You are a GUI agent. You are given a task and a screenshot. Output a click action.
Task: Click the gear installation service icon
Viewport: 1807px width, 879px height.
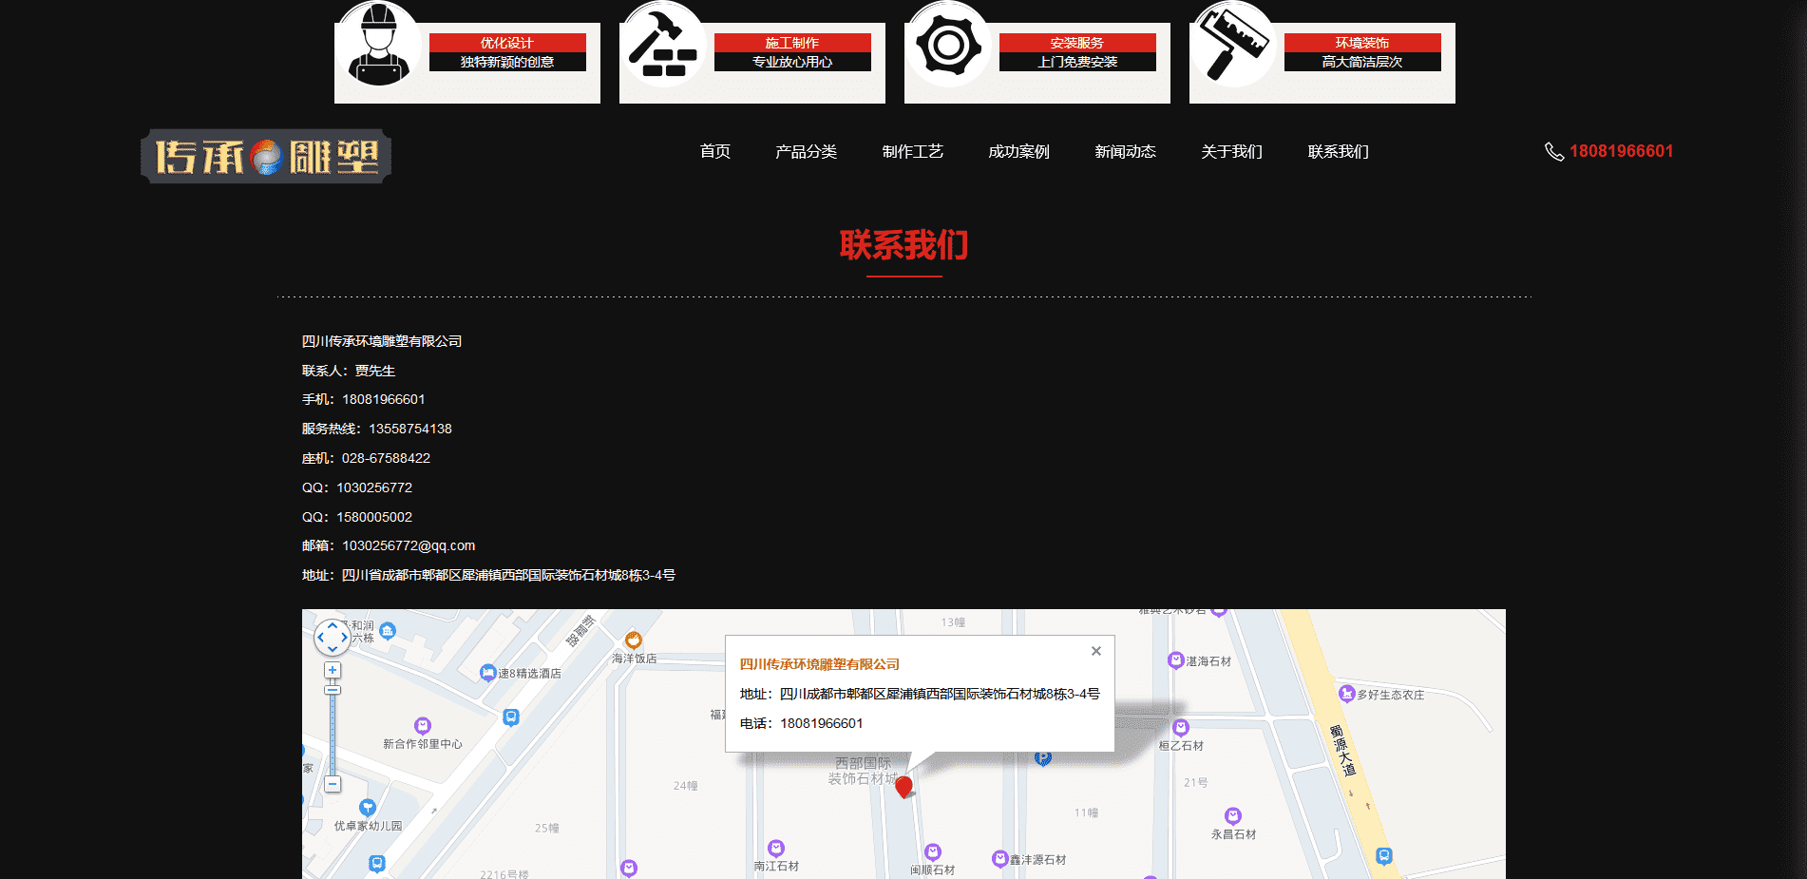click(x=948, y=46)
